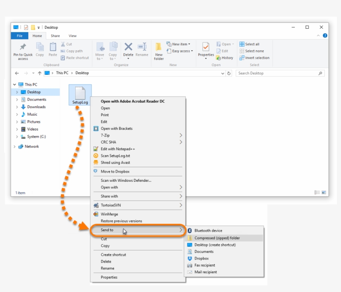The height and width of the screenshot is (292, 341).
Task: Expand the System (C:) drive node
Action: 17,137
